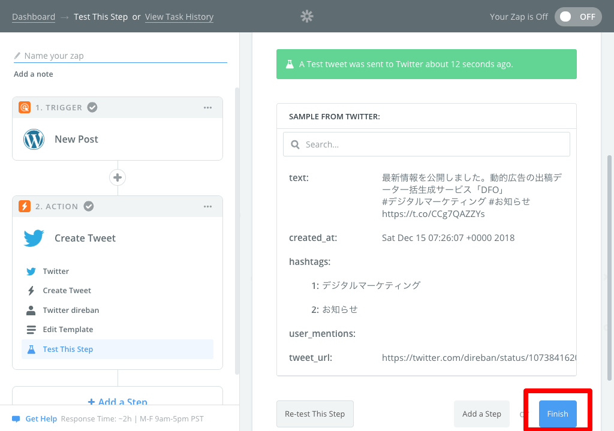
Task: Click the small Twitter icon beside Twitter row
Action: click(x=31, y=272)
